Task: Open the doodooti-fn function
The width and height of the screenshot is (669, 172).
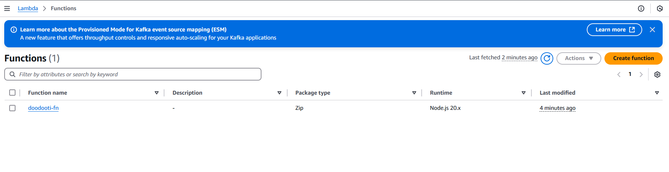Action: [43, 108]
